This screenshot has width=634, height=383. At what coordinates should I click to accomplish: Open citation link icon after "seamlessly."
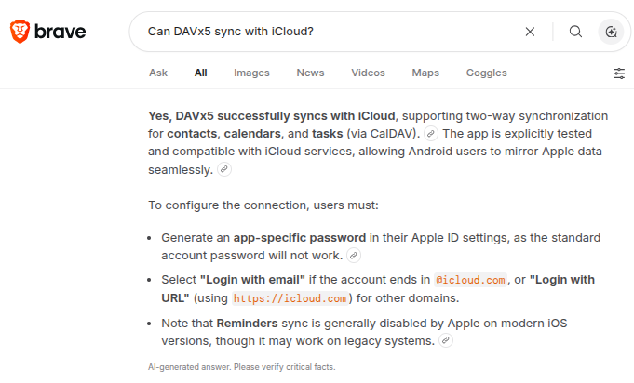point(224,169)
